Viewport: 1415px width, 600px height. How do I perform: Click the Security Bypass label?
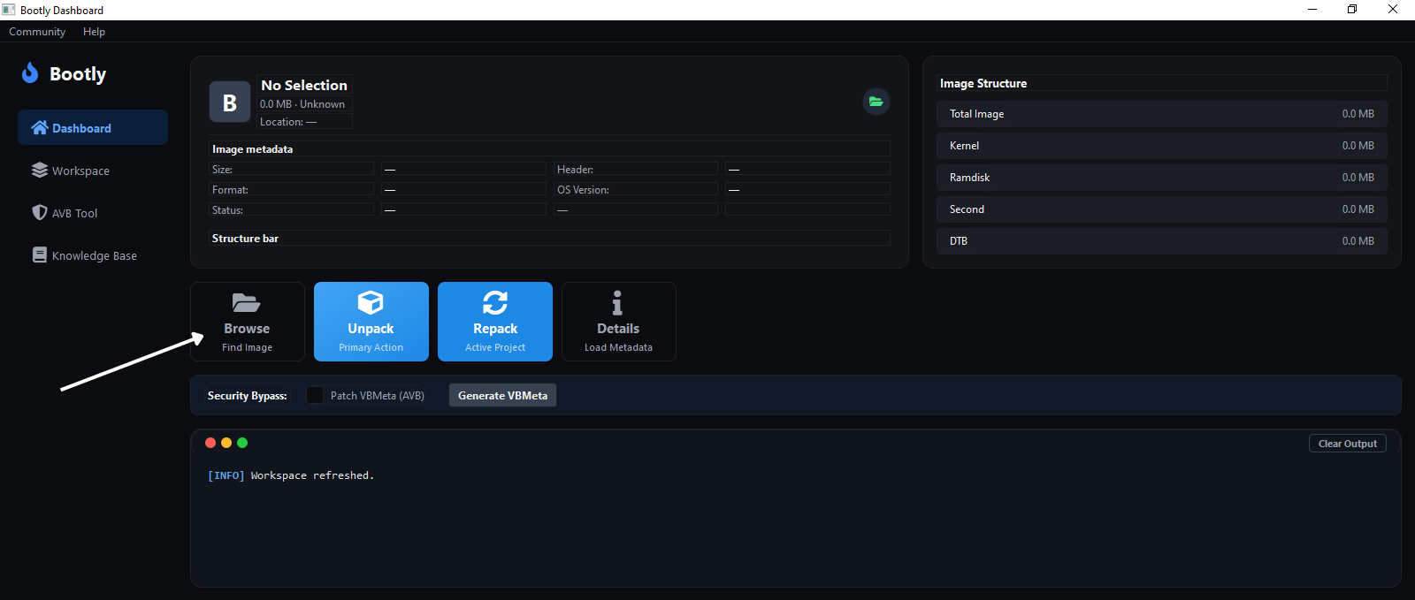pos(247,396)
